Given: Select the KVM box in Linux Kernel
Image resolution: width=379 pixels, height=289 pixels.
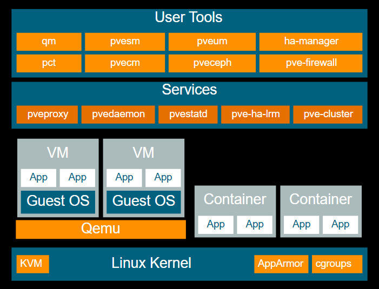Looking at the screenshot, I should [32, 264].
